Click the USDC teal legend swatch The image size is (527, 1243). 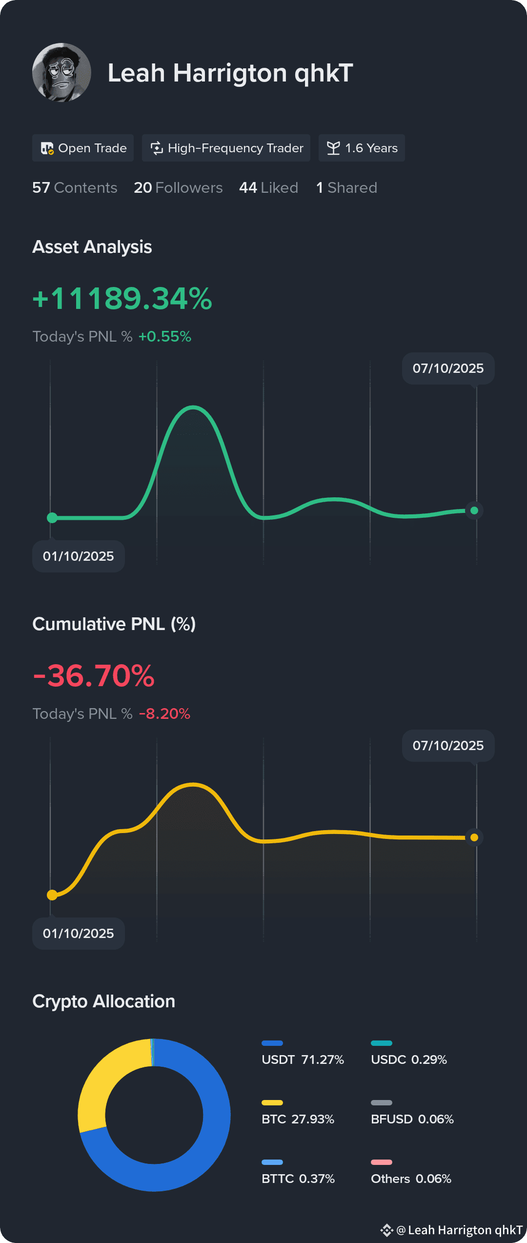pos(382,1043)
